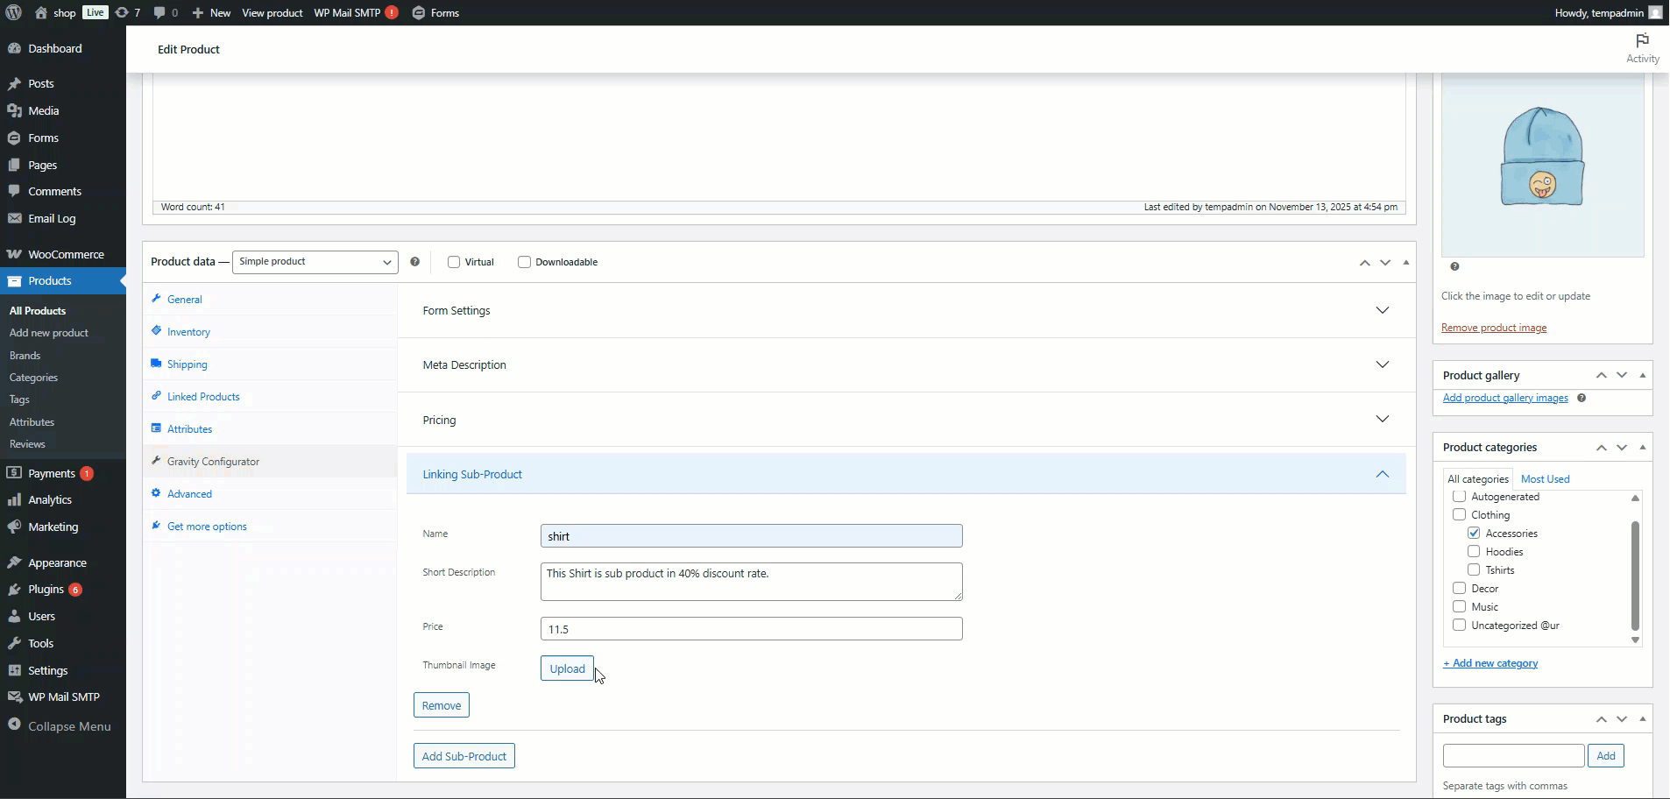Click the sub-product Price input field
The width and height of the screenshot is (1670, 799).
pyautogui.click(x=751, y=629)
